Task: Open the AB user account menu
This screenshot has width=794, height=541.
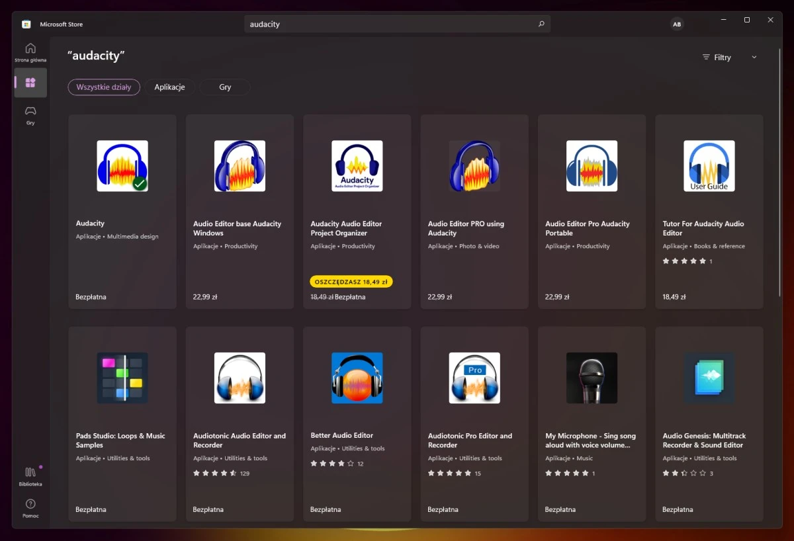Action: pyautogui.click(x=676, y=24)
